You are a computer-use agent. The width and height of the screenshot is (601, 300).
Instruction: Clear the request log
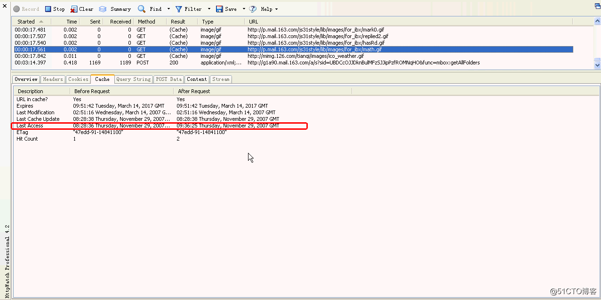82,9
